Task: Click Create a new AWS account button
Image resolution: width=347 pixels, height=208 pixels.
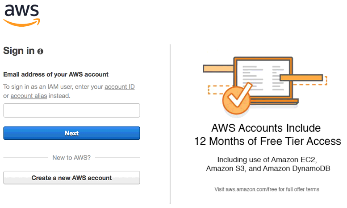Action: tap(72, 178)
